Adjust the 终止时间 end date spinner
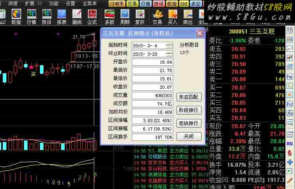The image size is (295, 189). click(x=169, y=54)
